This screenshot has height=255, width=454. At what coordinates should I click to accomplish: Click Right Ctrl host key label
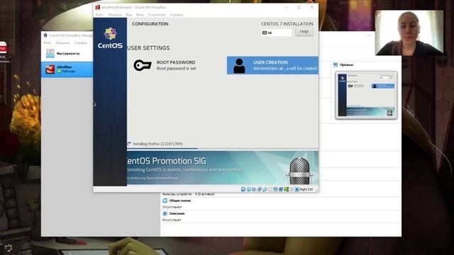306,189
